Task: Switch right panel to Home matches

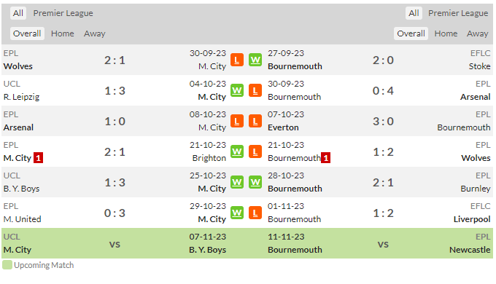Action: 446,33
